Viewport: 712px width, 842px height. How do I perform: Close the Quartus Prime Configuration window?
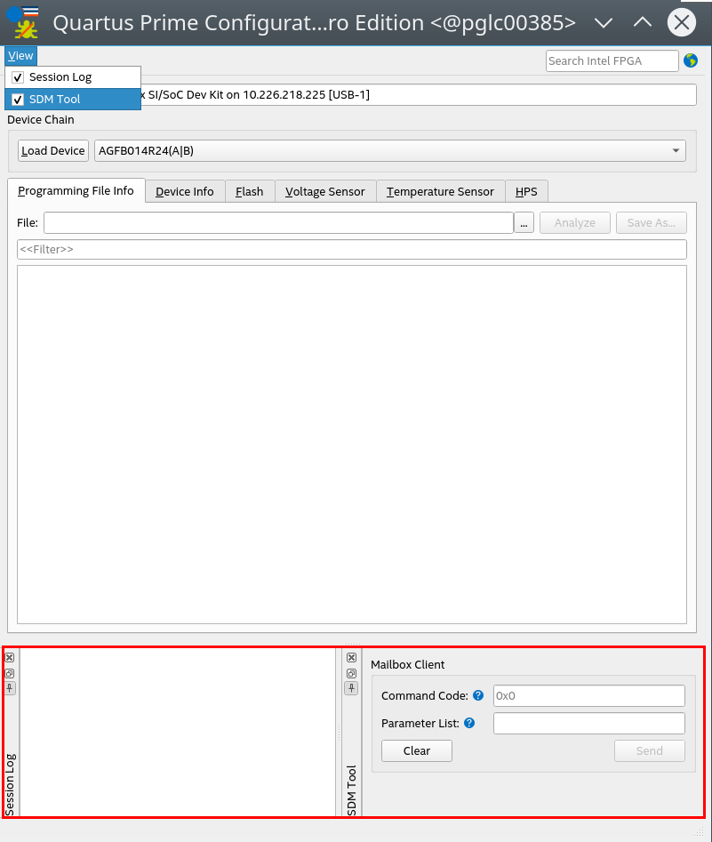click(682, 22)
